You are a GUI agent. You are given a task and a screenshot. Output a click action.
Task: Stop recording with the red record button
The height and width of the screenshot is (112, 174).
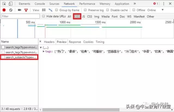click(x=4, y=10)
